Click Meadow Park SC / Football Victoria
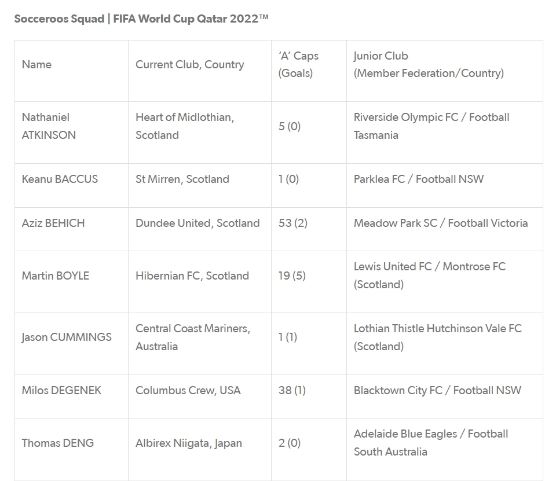This screenshot has height=481, width=556. point(440,223)
